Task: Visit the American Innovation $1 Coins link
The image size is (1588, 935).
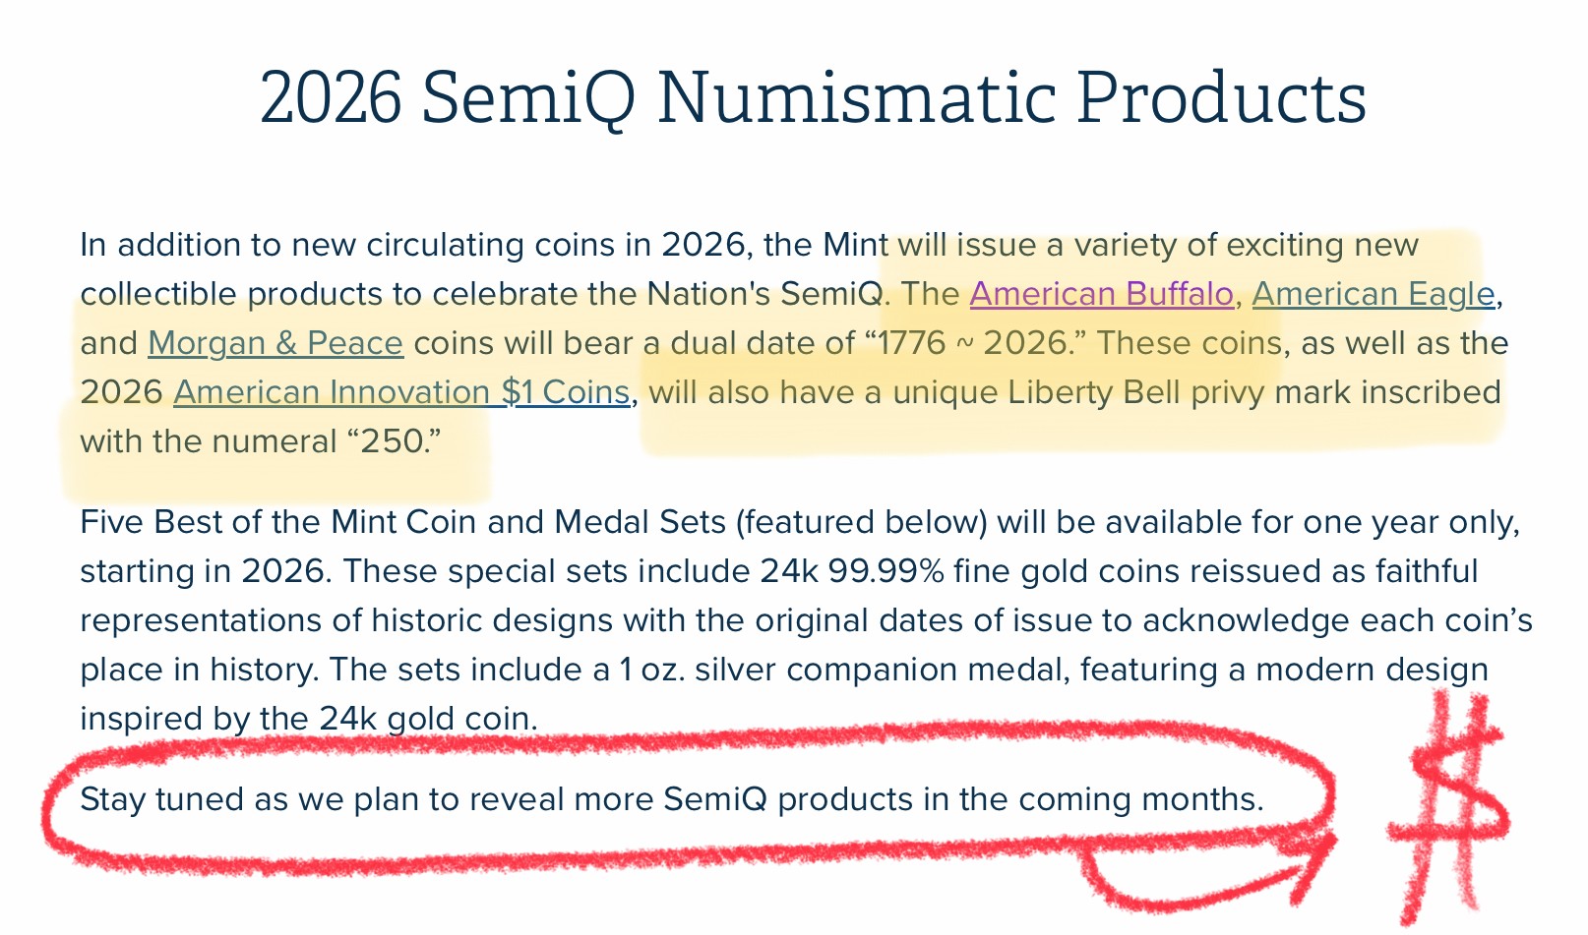Action: click(401, 392)
